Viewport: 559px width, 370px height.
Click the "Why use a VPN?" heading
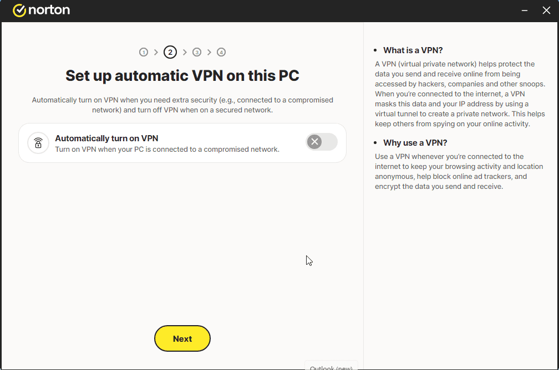(x=415, y=143)
